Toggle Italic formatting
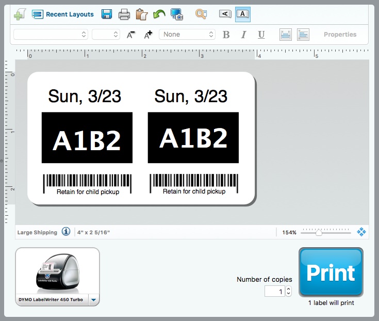 pos(243,35)
